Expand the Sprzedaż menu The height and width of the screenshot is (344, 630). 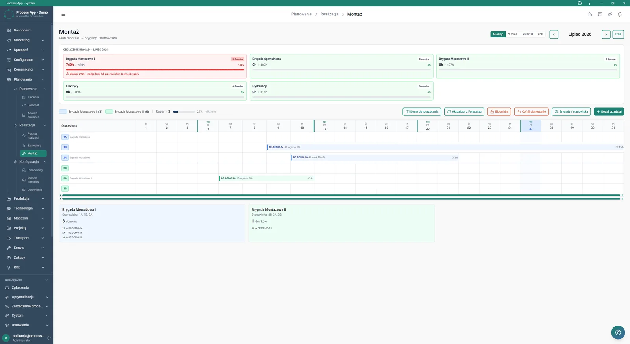(26, 50)
